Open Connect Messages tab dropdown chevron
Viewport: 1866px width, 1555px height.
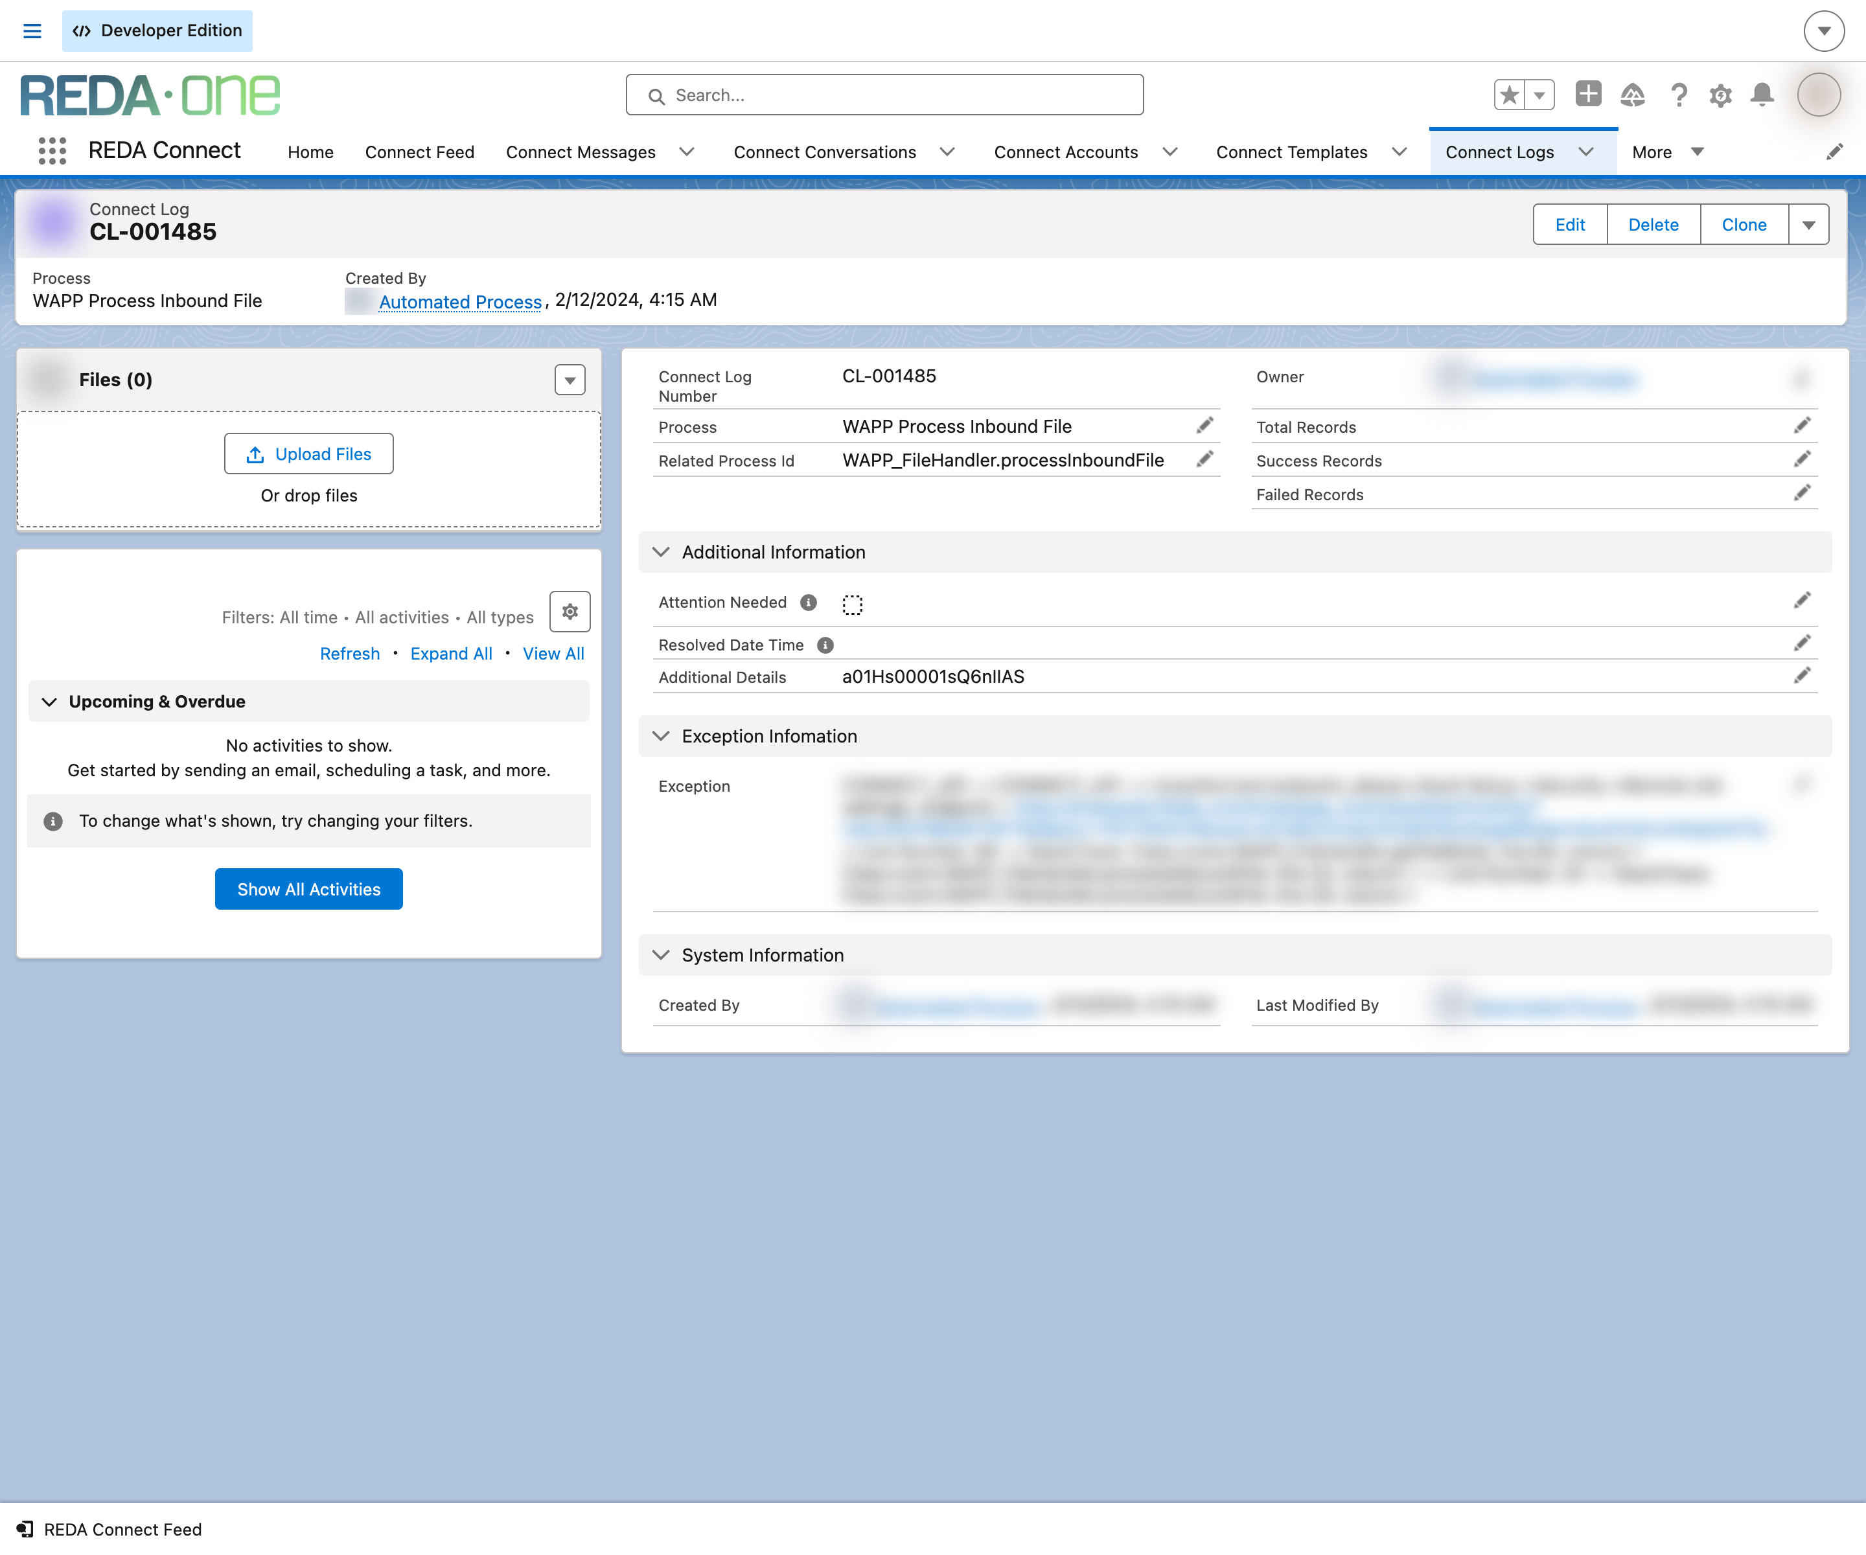pos(687,152)
